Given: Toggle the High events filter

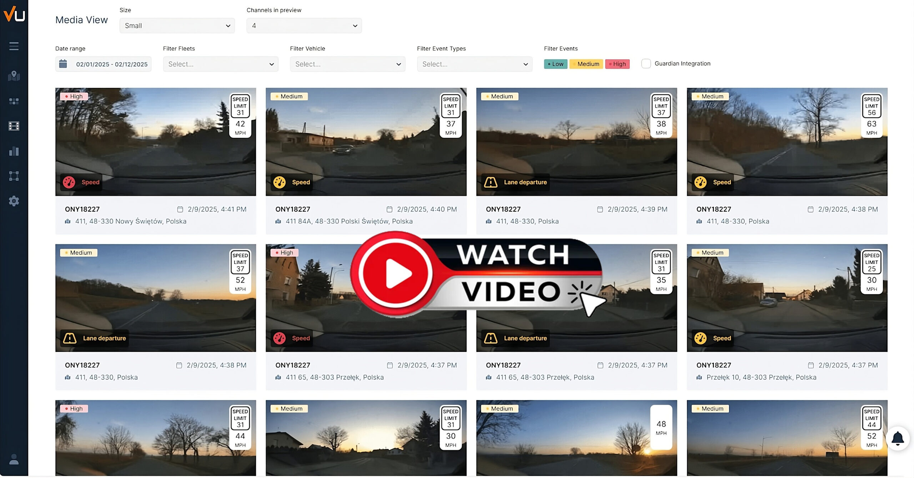Looking at the screenshot, I should pos(617,64).
